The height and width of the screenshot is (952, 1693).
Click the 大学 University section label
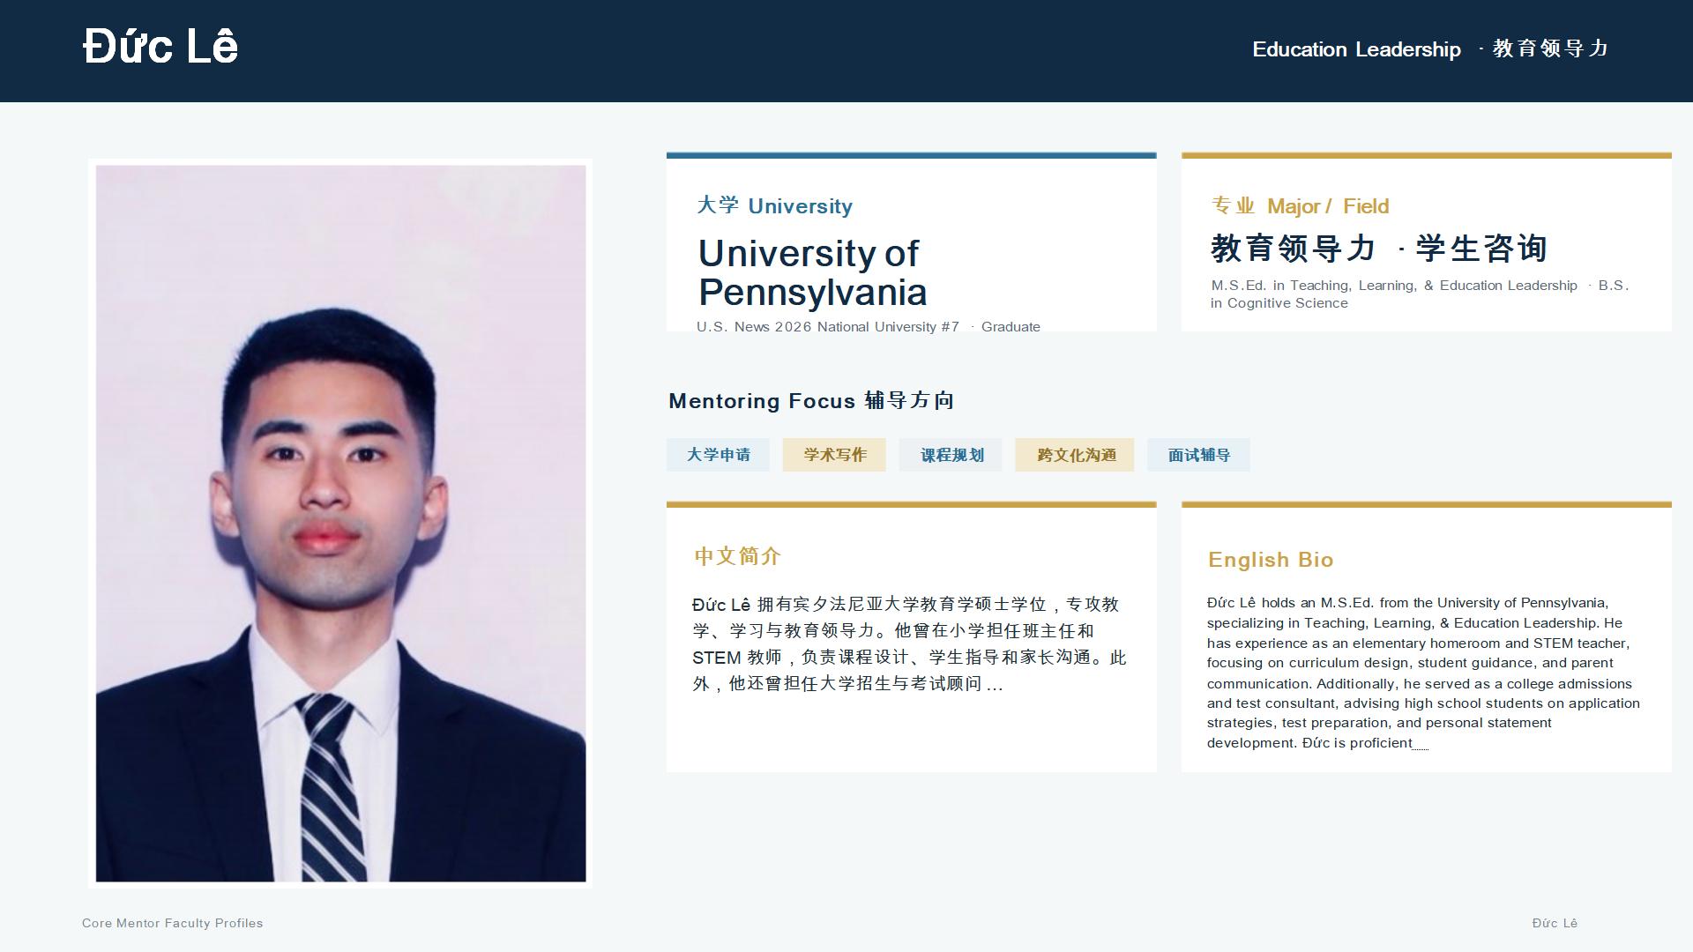[x=774, y=206]
